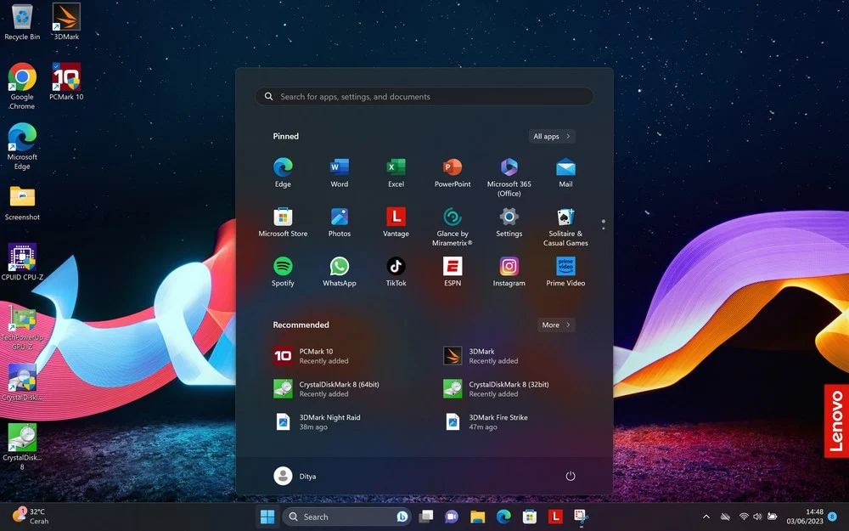Open File Explorer from the taskbar

(477, 517)
